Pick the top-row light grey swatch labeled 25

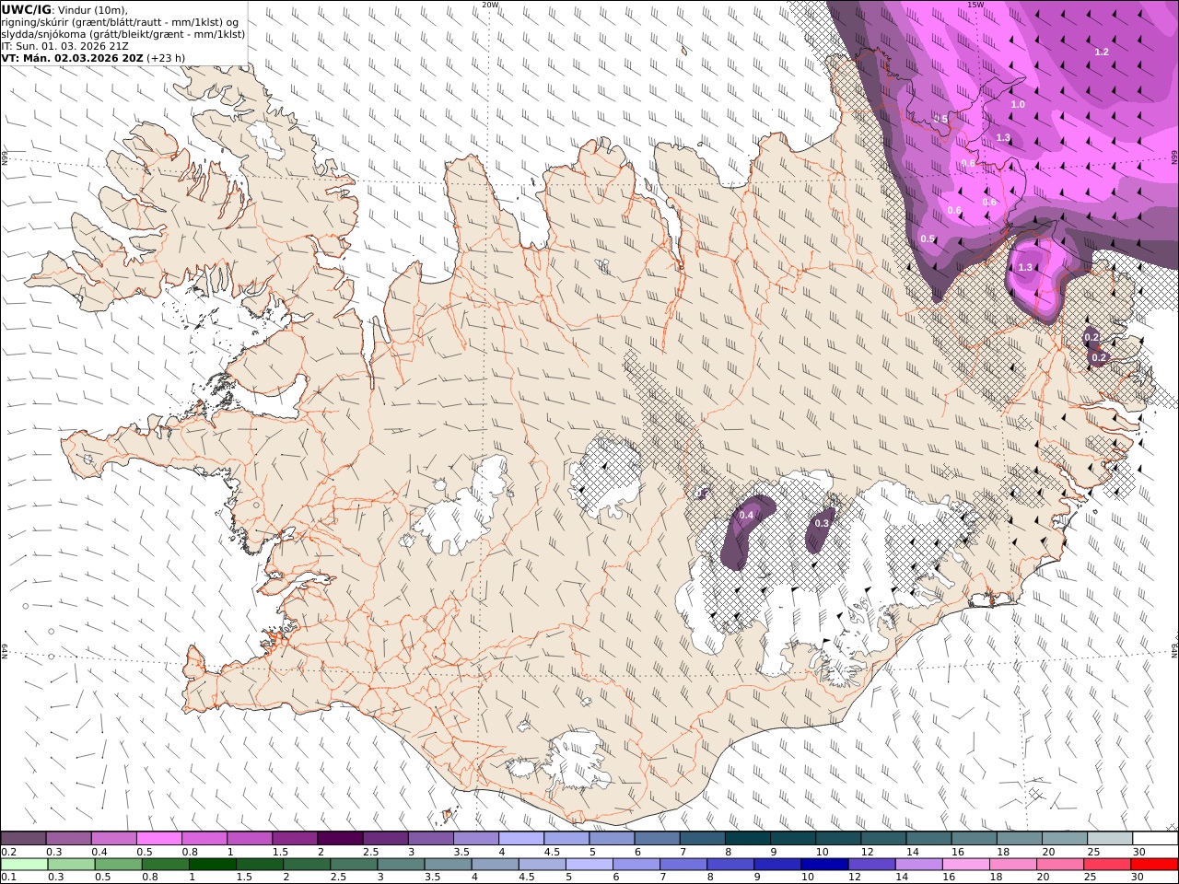[1109, 839]
